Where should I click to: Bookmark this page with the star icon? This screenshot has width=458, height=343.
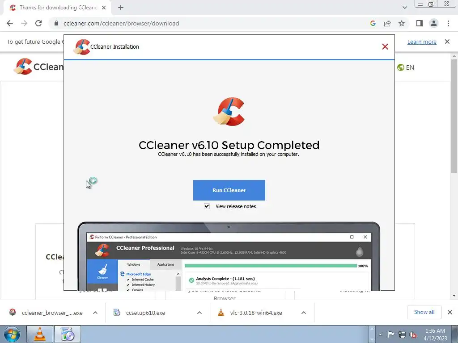(402, 23)
